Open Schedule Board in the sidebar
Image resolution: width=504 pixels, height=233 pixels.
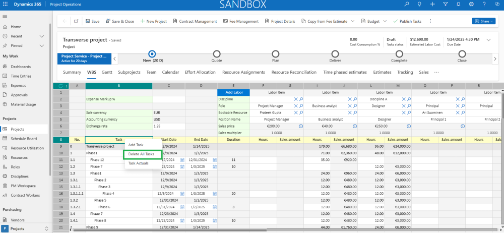click(x=24, y=139)
